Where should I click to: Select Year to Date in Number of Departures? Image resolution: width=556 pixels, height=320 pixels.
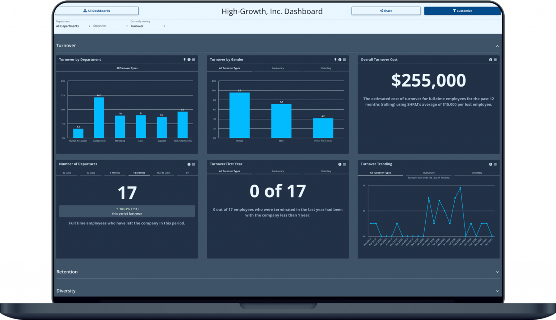[x=163, y=173]
